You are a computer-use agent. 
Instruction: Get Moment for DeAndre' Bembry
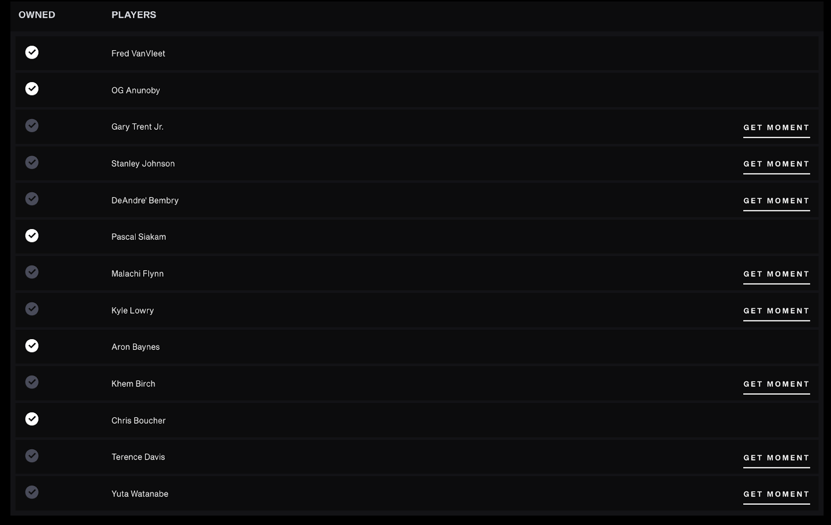pos(776,201)
